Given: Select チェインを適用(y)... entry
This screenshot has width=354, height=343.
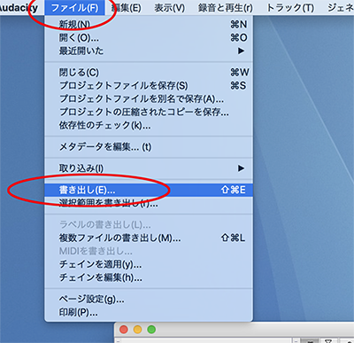Looking at the screenshot, I should (x=149, y=264).
